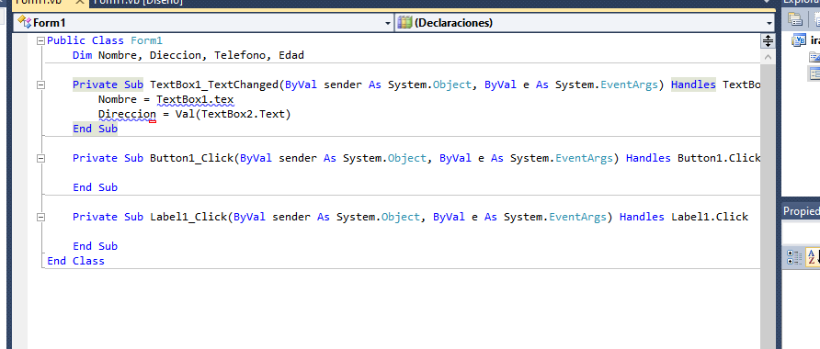This screenshot has width=820, height=349.
Task: Click End Sub of TextBox1_TextChanged
Action: 96,129
